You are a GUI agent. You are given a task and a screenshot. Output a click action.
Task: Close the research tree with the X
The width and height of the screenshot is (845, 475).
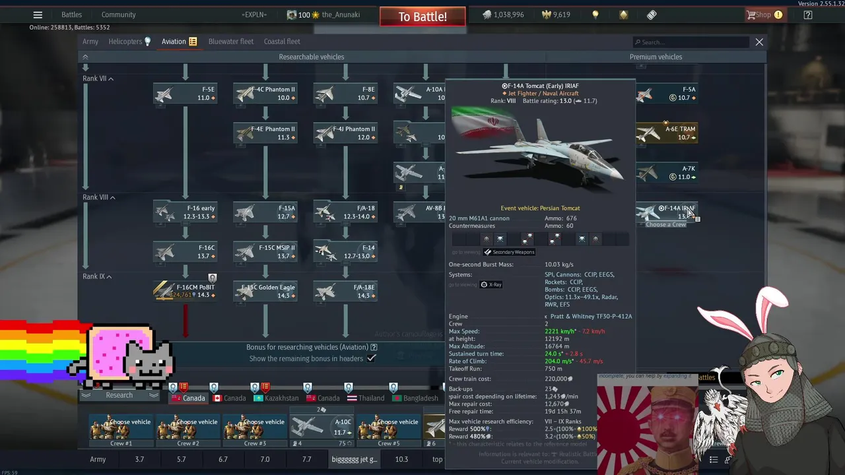pos(759,42)
